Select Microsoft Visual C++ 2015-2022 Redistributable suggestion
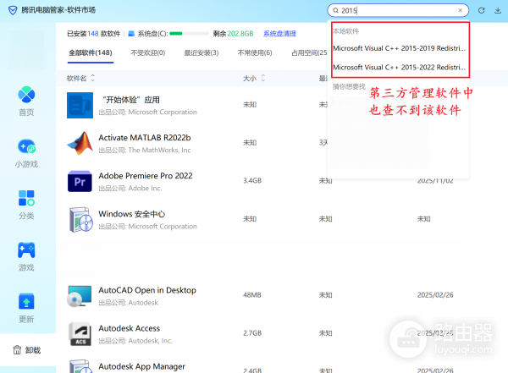 point(399,68)
